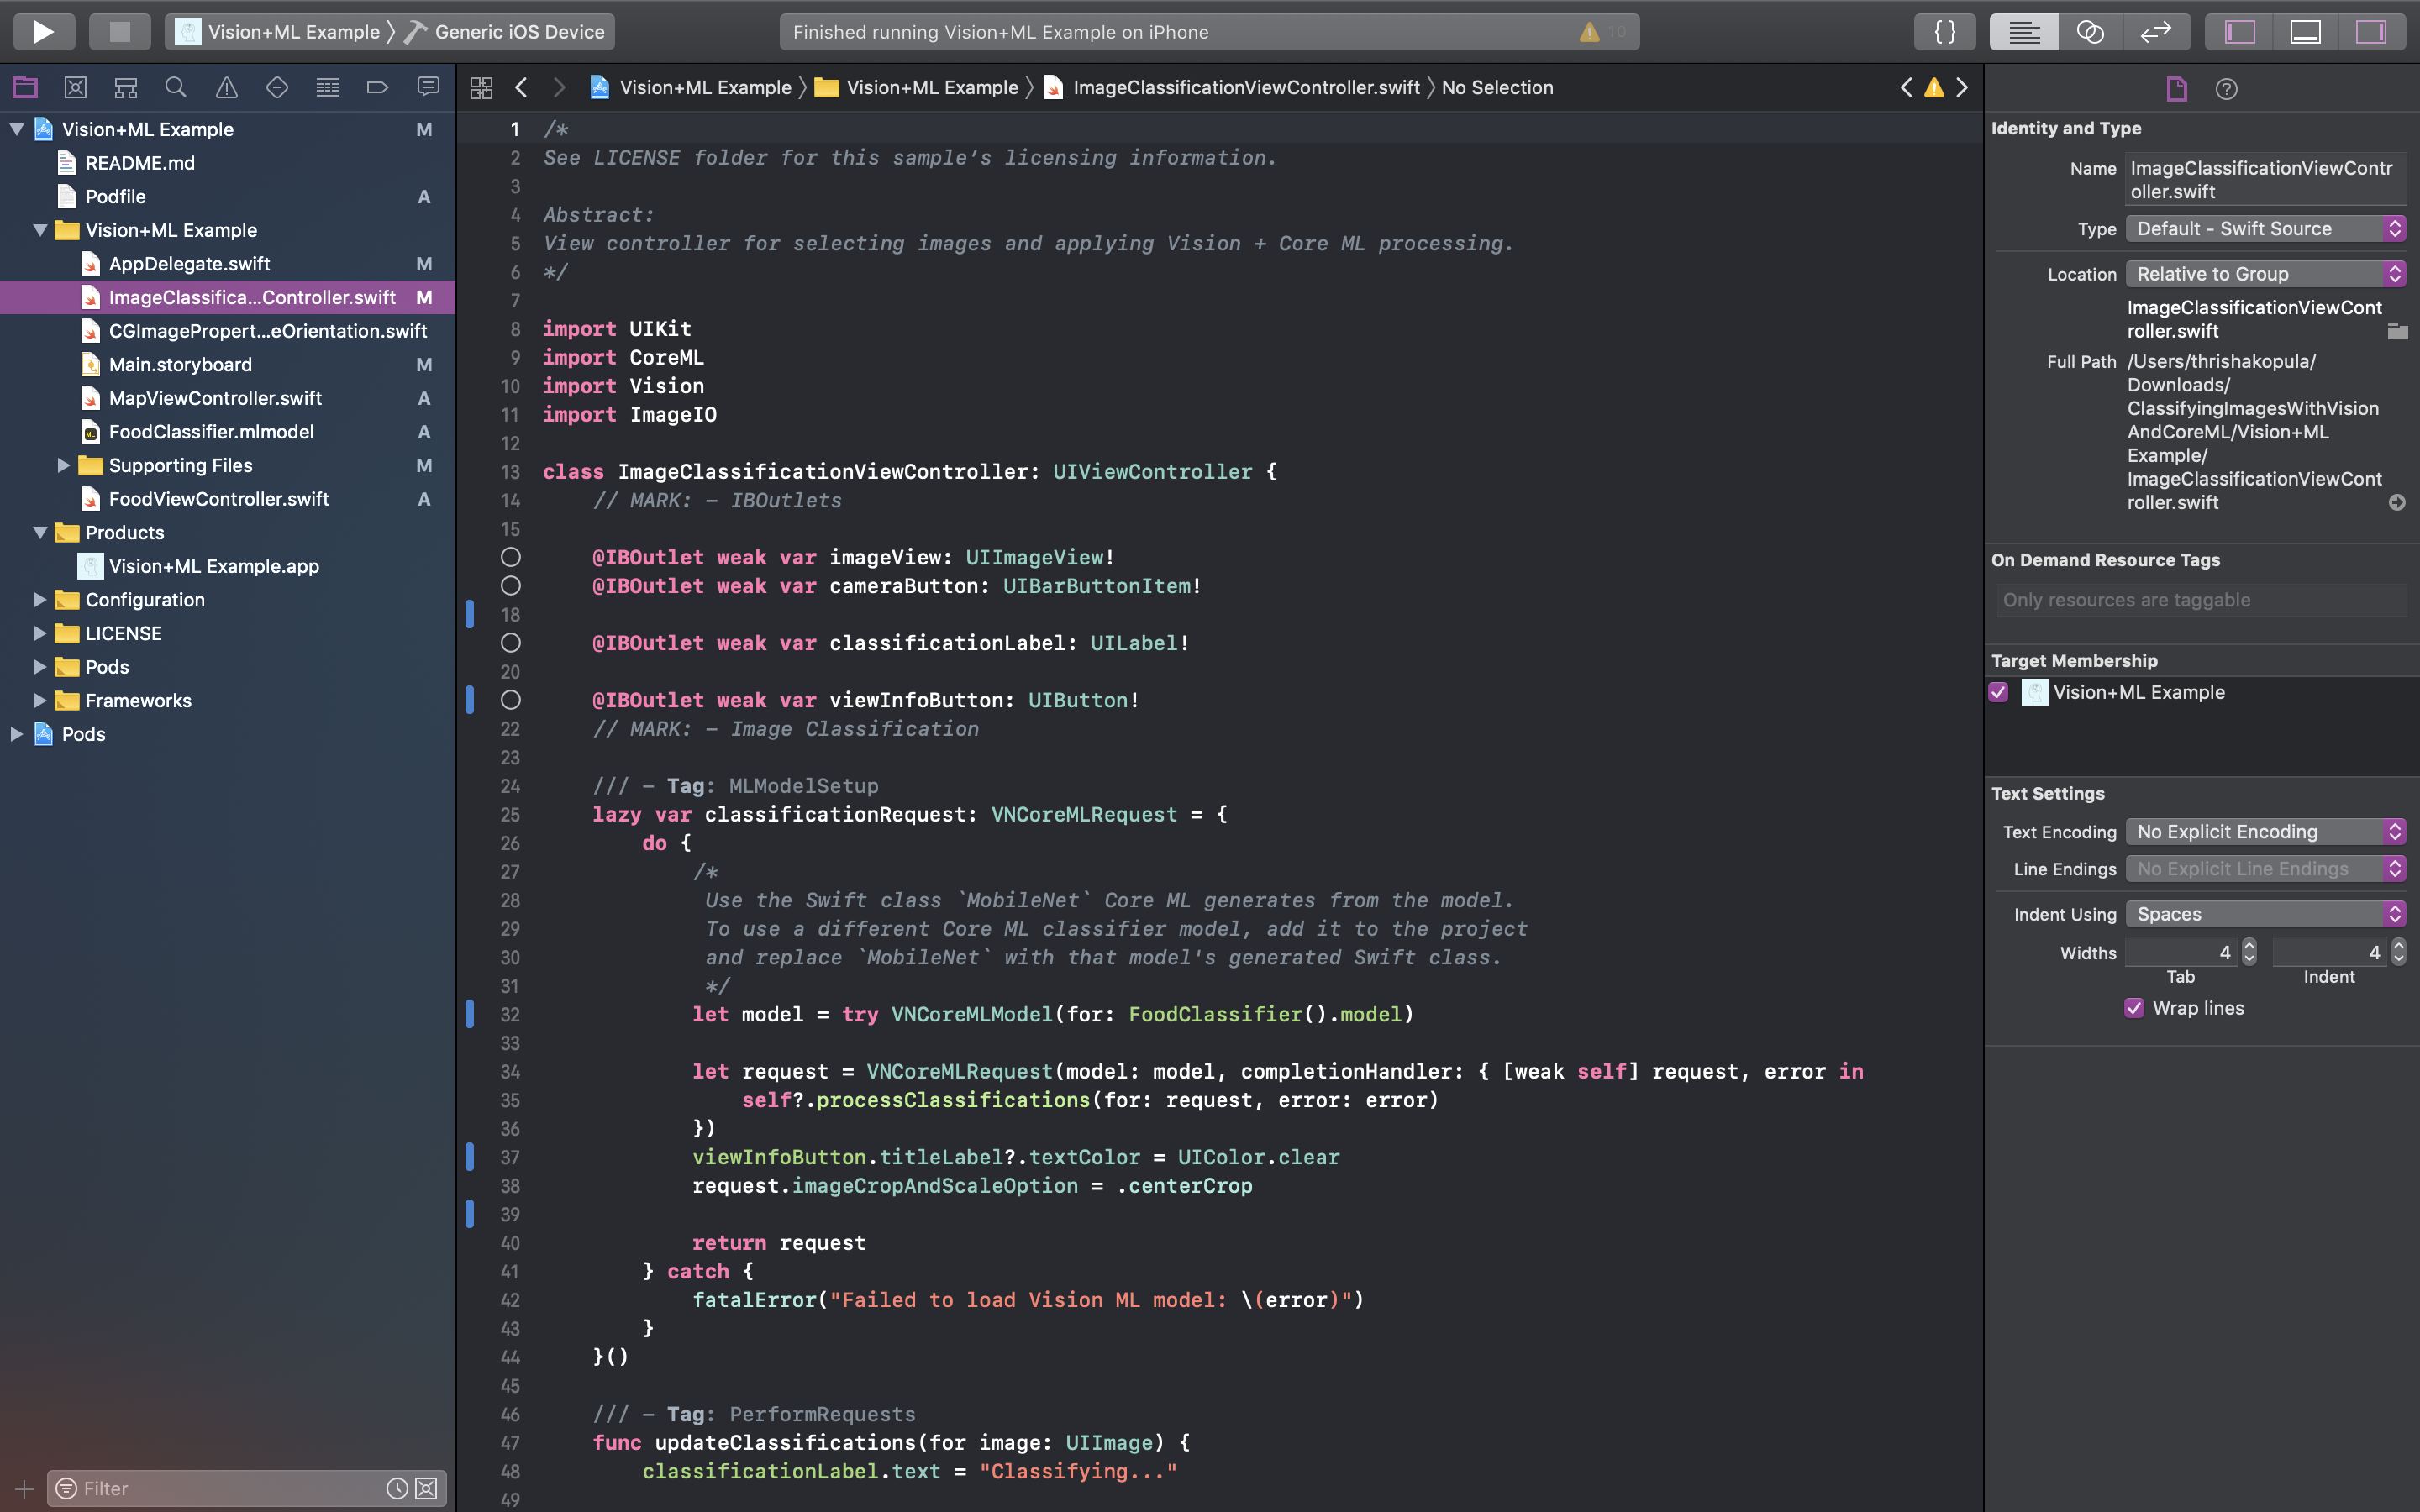This screenshot has width=2420, height=1512.
Task: Toggle Vision+ML Example target membership checkbox
Action: pos(1999,692)
